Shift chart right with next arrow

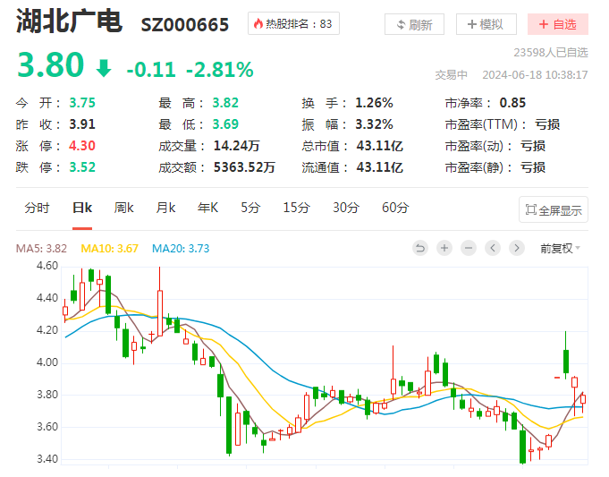click(516, 248)
